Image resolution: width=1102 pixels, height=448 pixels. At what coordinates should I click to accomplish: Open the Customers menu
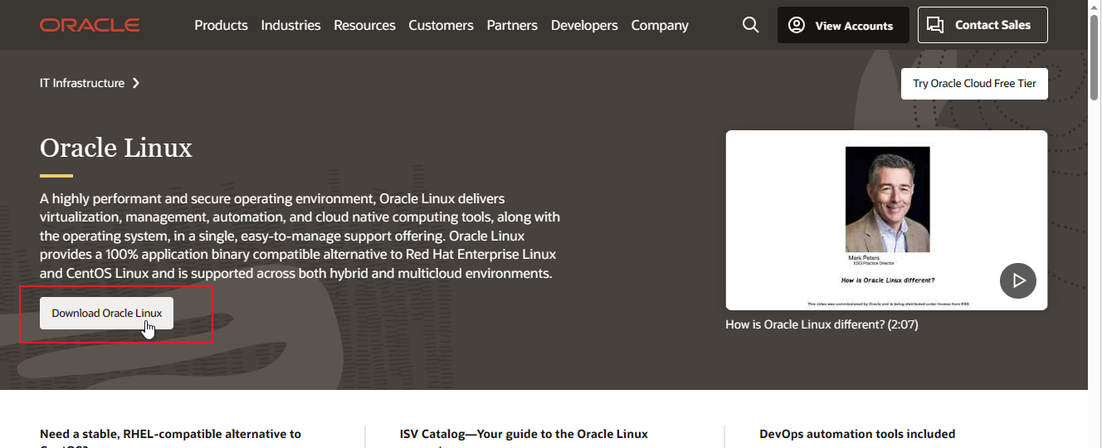click(x=441, y=25)
